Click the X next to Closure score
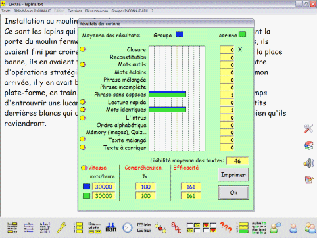The image size is (317, 238). tap(240, 49)
